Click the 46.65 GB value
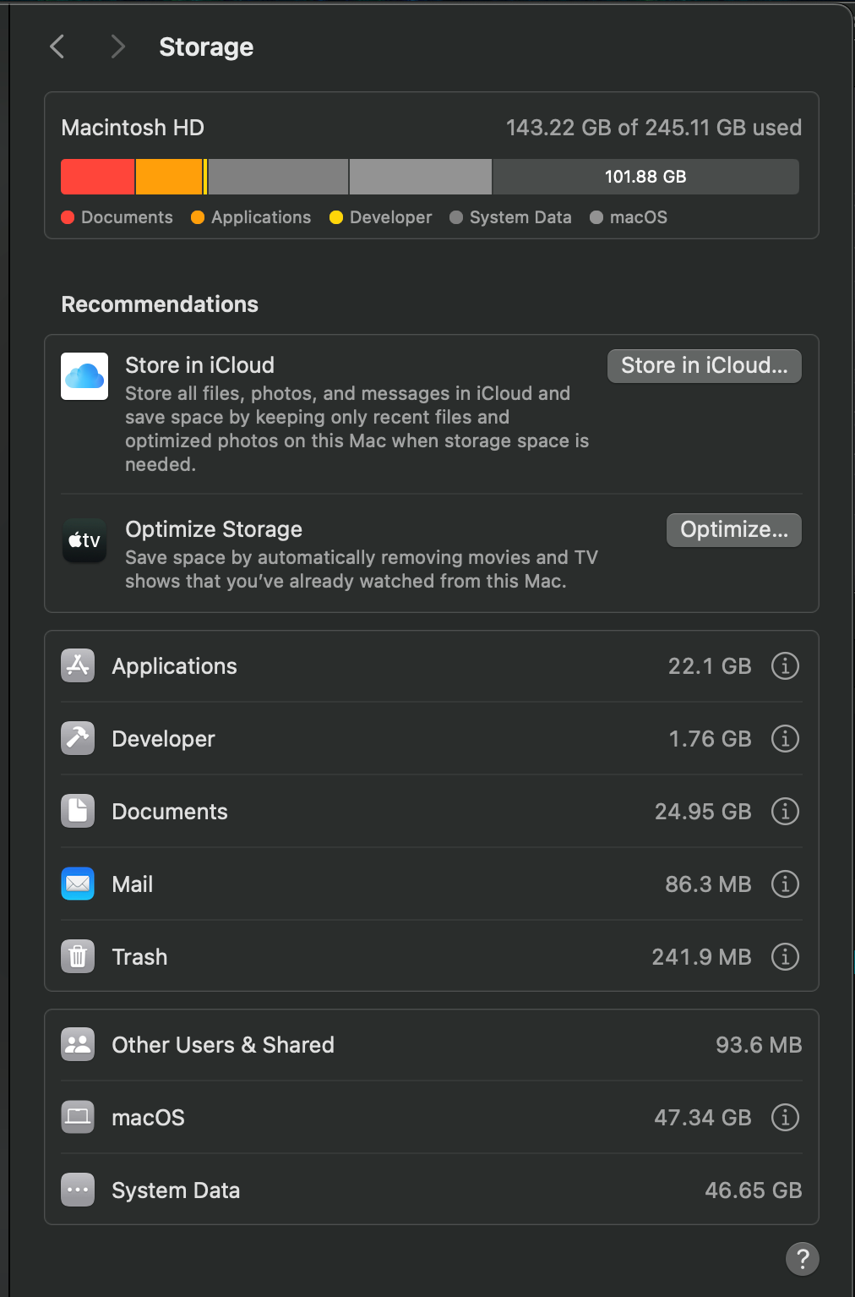Screen dimensions: 855x1297 point(754,1190)
